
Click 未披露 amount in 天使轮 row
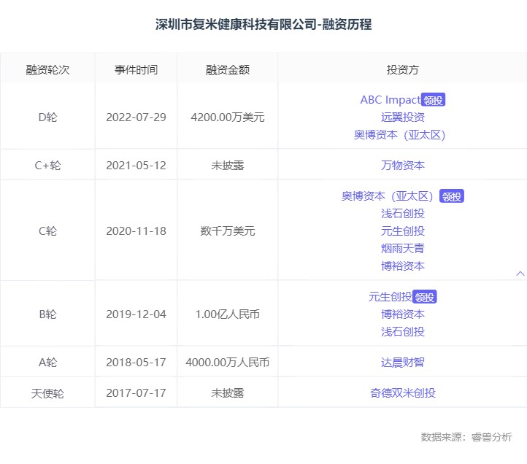click(x=228, y=393)
